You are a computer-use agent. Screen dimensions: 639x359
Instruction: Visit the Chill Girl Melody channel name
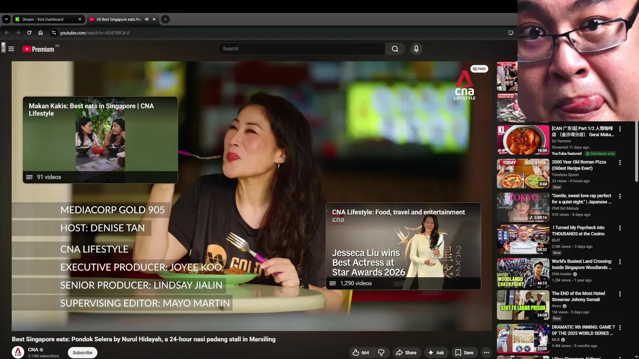coord(565,208)
